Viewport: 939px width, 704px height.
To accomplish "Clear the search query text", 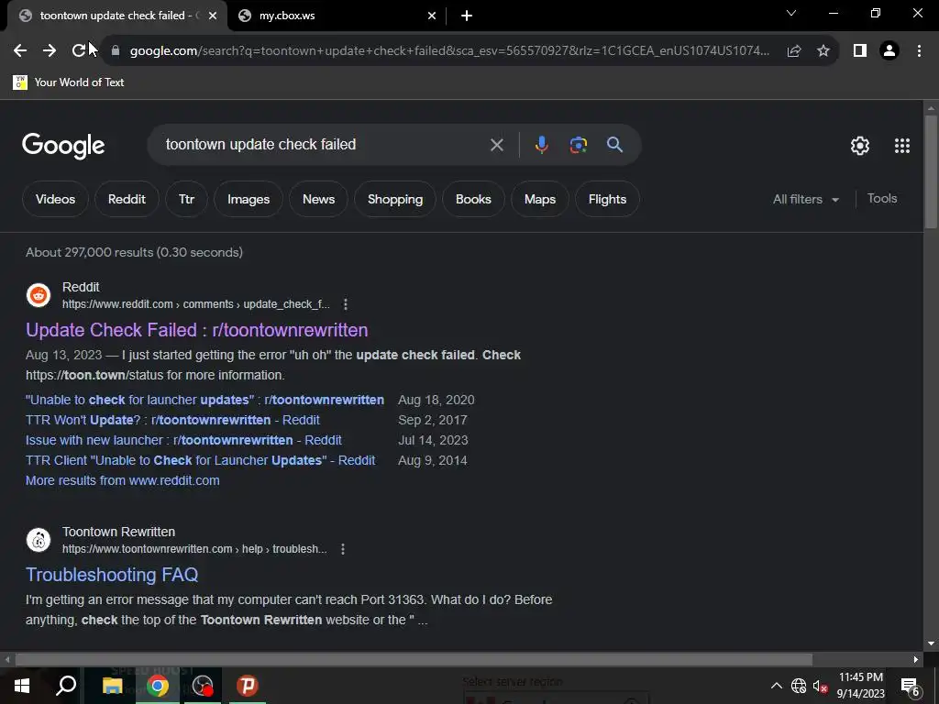I will click(496, 145).
